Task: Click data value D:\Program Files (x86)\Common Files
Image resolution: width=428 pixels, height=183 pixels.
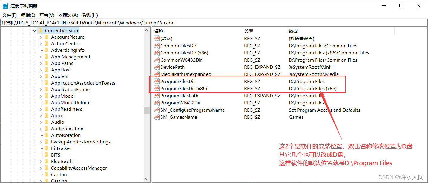Action: tap(329, 53)
